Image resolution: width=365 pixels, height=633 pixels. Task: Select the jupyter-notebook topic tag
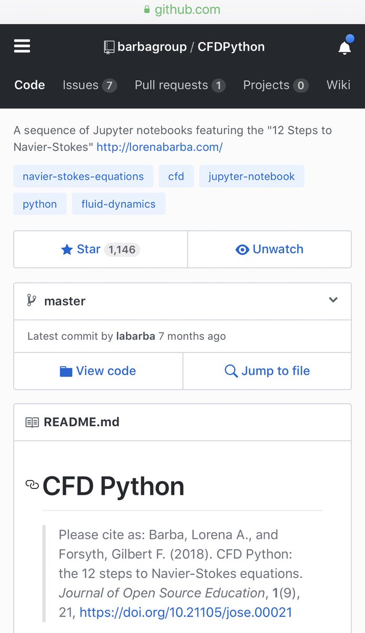coord(252,176)
